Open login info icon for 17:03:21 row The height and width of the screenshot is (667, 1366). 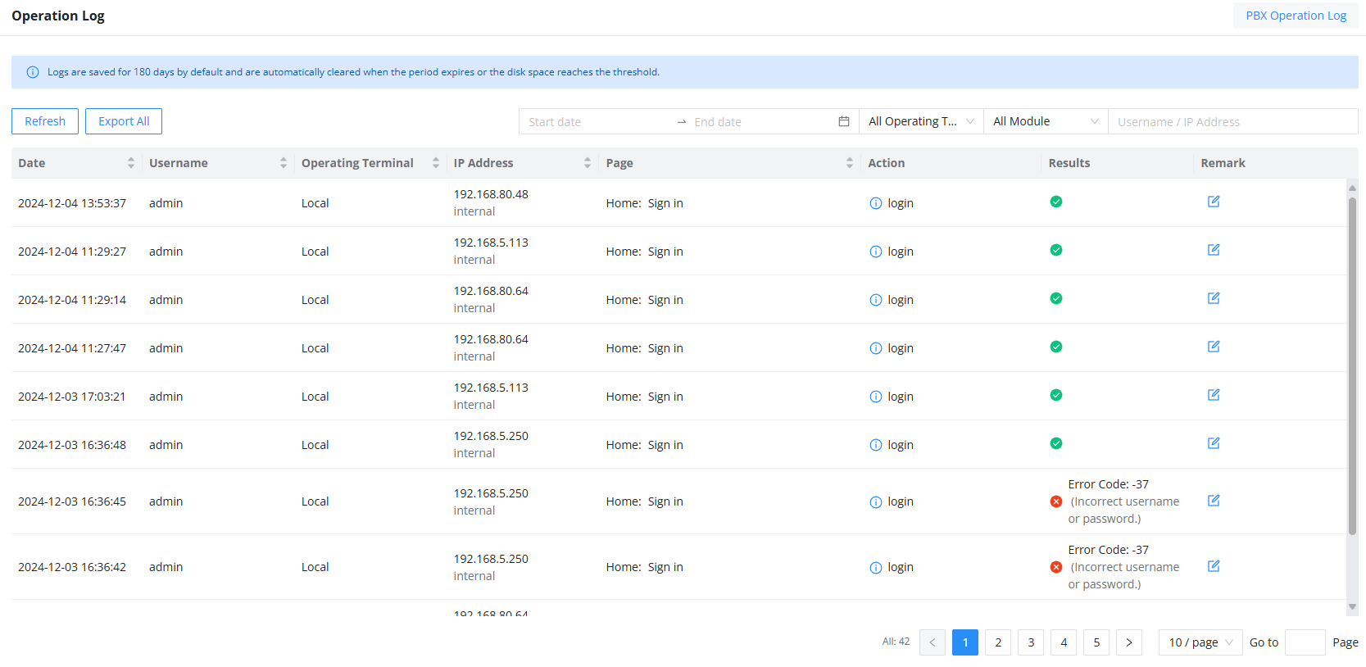click(x=875, y=397)
